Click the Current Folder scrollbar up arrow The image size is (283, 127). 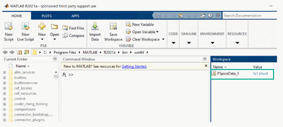[x=56, y=72]
